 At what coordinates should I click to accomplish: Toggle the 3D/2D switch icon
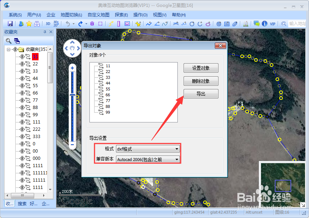(x=56, y=24)
